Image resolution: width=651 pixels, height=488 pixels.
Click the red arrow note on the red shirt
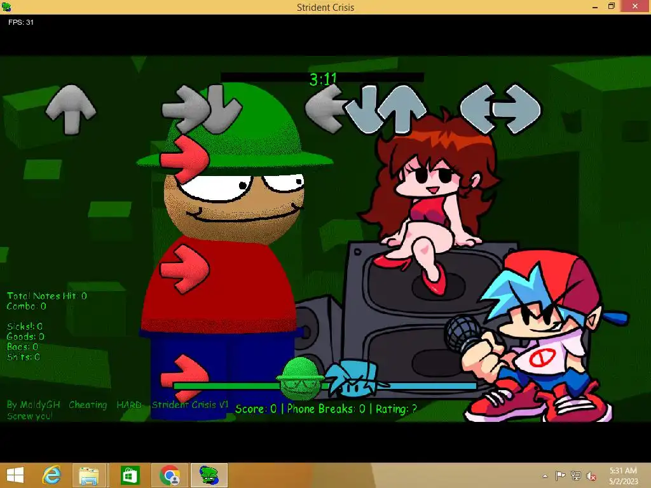(x=185, y=269)
